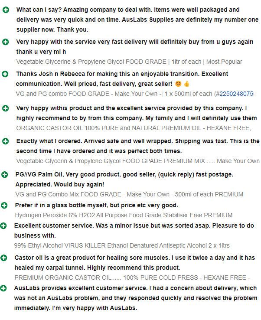Click green plus icon by 'Excellent customer service' review
Image resolution: width=261 pixels, height=320 pixels.
click(3, 226)
